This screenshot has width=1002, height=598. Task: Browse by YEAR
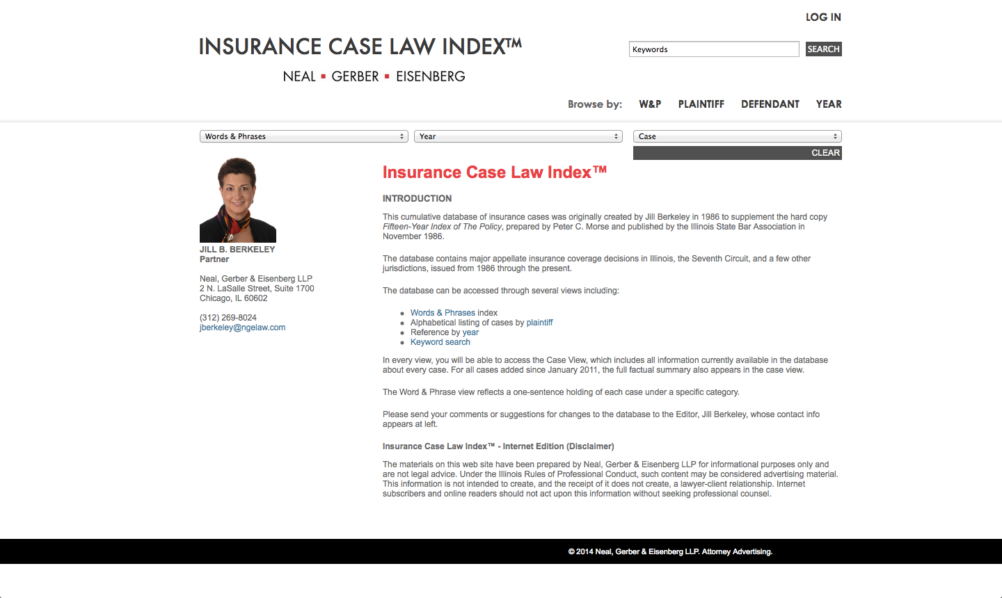[829, 104]
